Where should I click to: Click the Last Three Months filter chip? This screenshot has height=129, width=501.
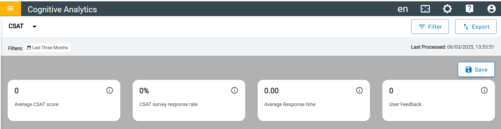pyautogui.click(x=47, y=48)
